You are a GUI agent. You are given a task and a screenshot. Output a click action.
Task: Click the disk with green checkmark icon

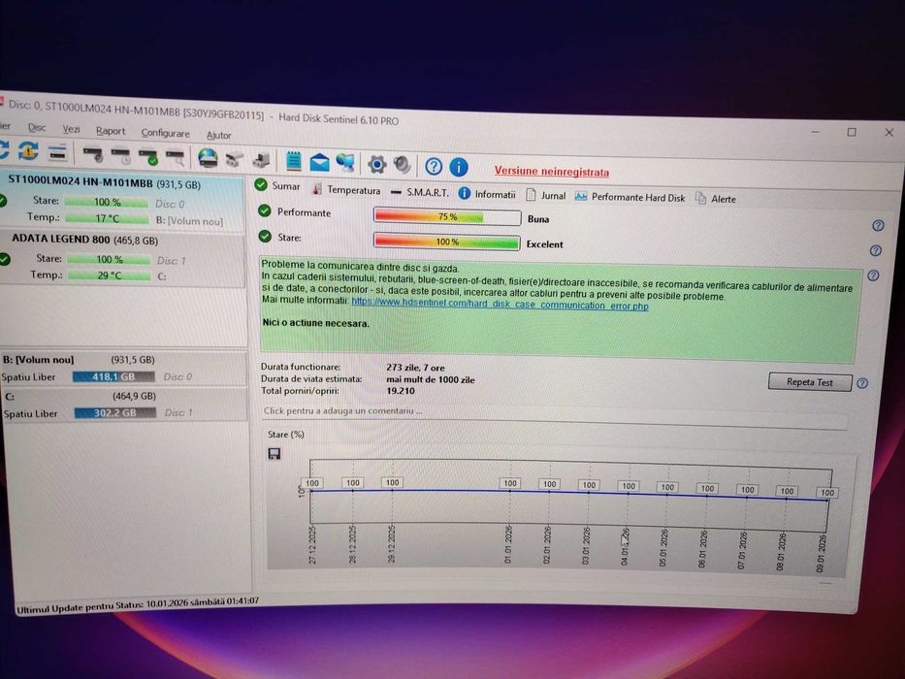[x=148, y=157]
